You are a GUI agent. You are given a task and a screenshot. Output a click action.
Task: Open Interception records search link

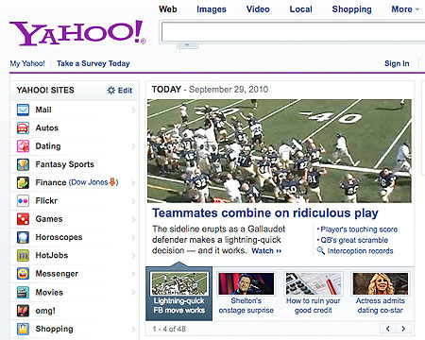[x=360, y=251]
